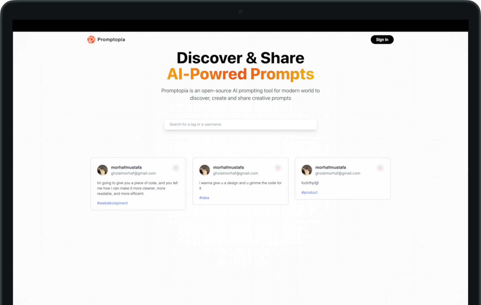Open the #webdevlopment tag link
The height and width of the screenshot is (305, 481).
(x=112, y=203)
